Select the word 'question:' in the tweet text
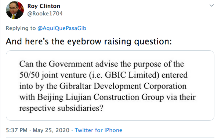This screenshot has width=221, height=138. (153, 42)
